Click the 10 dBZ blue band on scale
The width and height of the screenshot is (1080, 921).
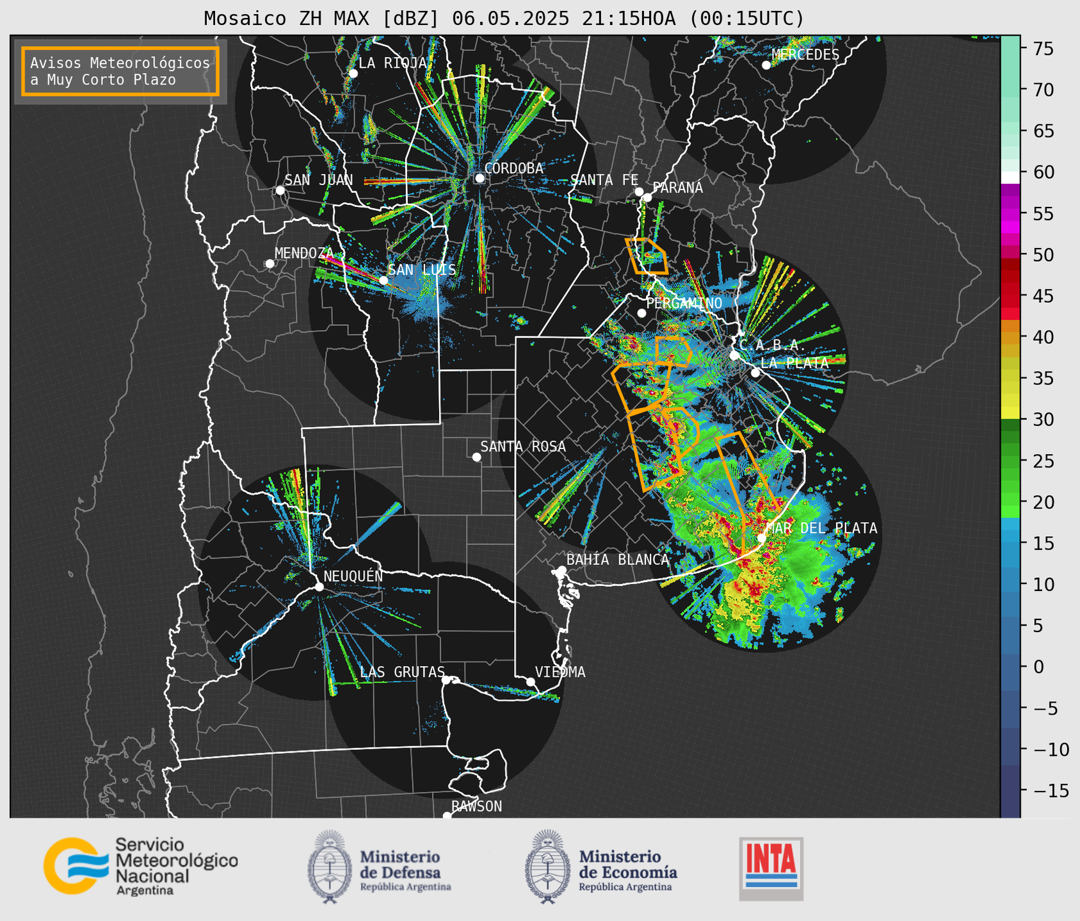1010,584
